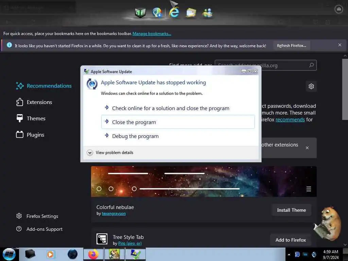Choose Check online for a solution option
The width and height of the screenshot is (348, 261).
click(x=178, y=108)
